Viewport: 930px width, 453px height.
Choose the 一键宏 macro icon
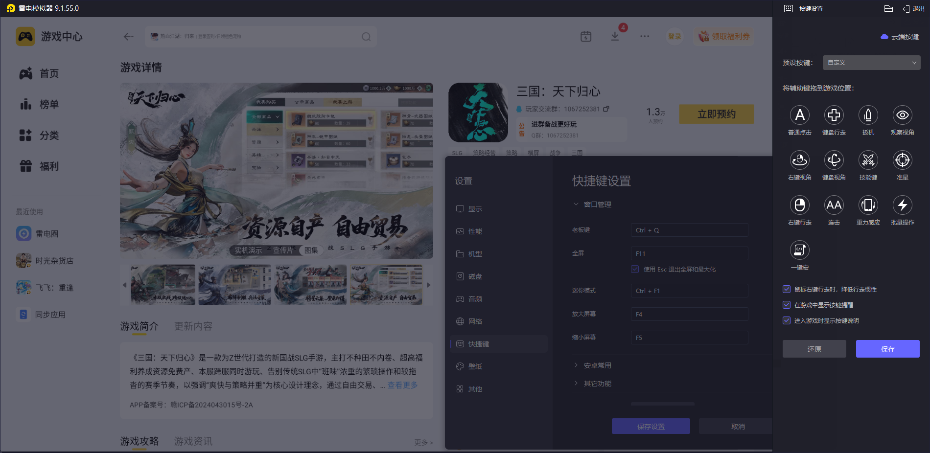click(x=799, y=250)
